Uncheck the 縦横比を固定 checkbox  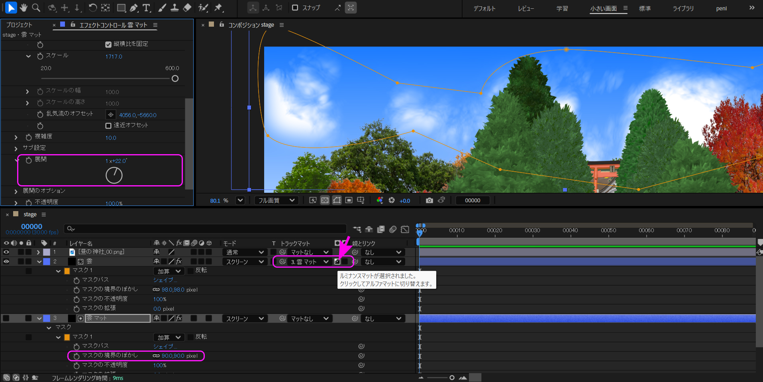coord(108,44)
